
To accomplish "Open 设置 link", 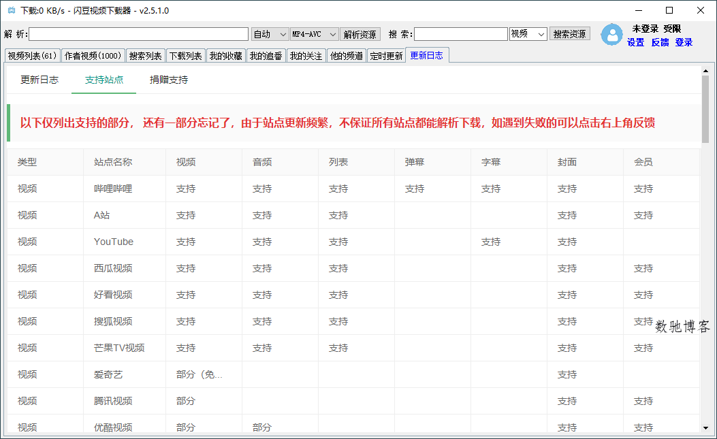I will (635, 42).
